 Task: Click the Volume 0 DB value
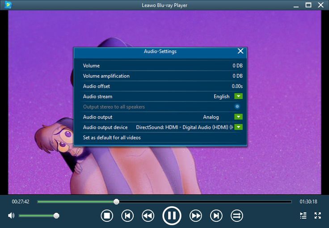tap(237, 66)
